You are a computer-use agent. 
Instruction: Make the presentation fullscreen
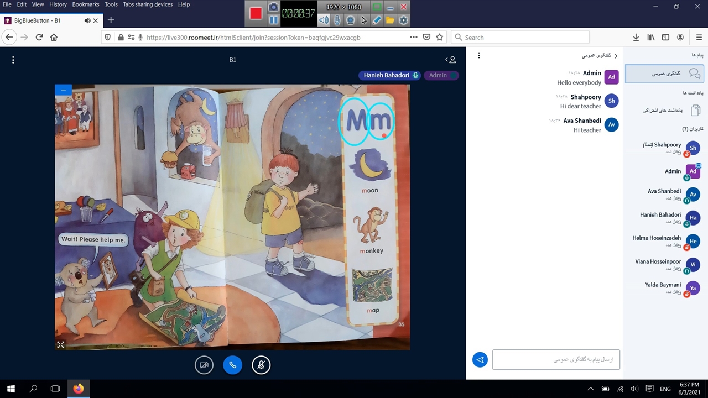click(x=61, y=344)
